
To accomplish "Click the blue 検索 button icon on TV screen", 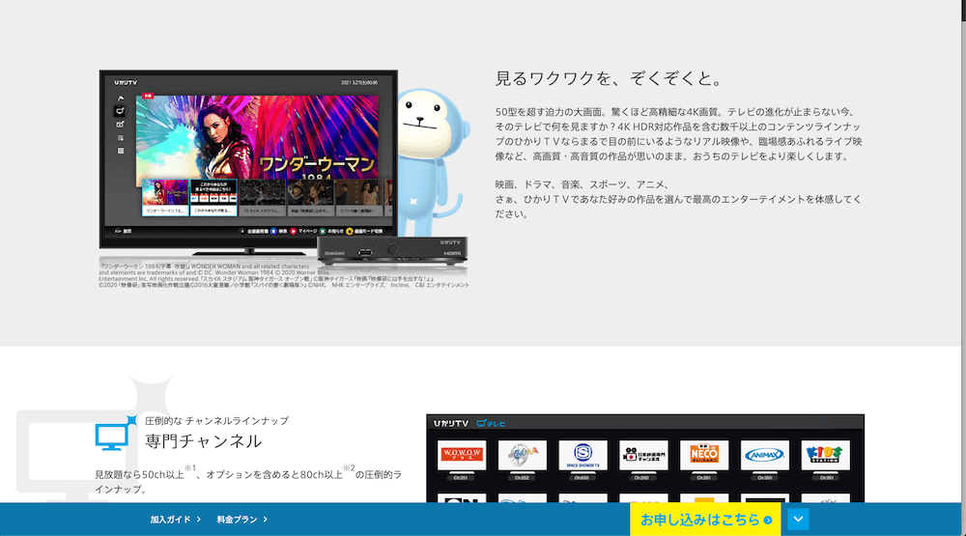I will [273, 232].
